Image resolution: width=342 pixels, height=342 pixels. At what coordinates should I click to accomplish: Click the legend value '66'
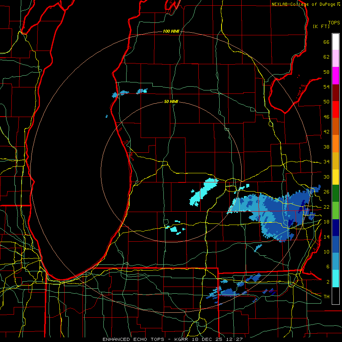(x=326, y=42)
